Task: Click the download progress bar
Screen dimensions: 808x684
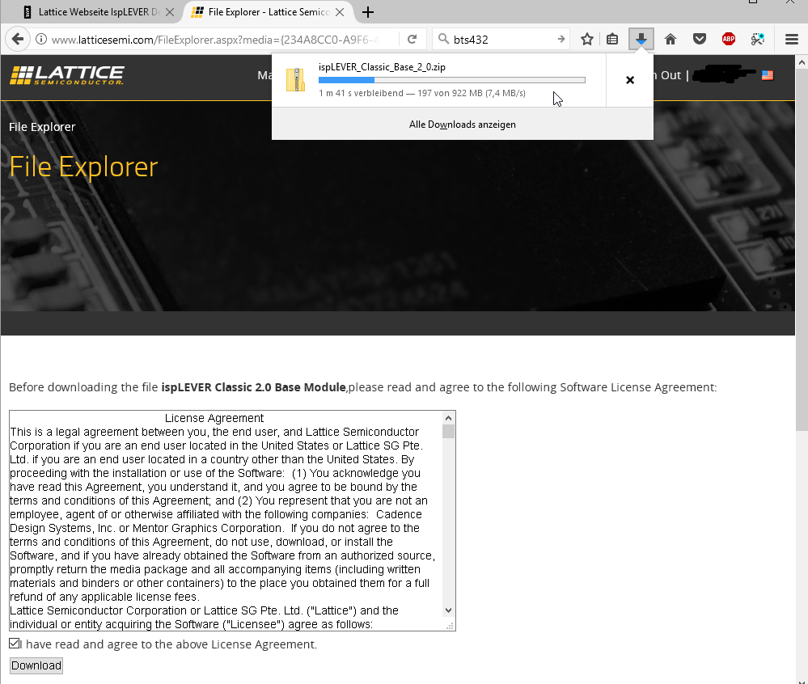Action: (x=452, y=80)
